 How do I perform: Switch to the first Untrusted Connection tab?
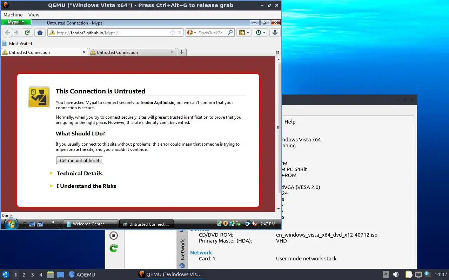44,52
